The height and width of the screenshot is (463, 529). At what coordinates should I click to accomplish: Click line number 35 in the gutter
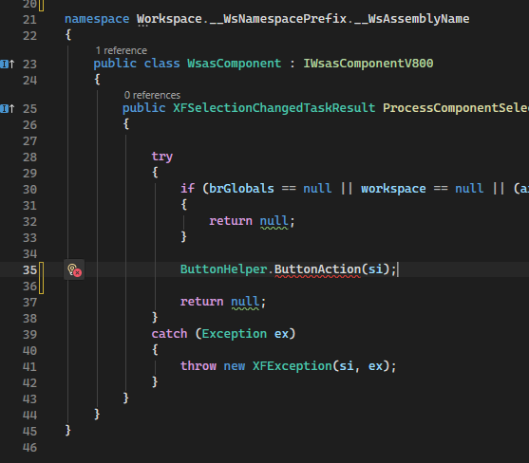pos(29,269)
